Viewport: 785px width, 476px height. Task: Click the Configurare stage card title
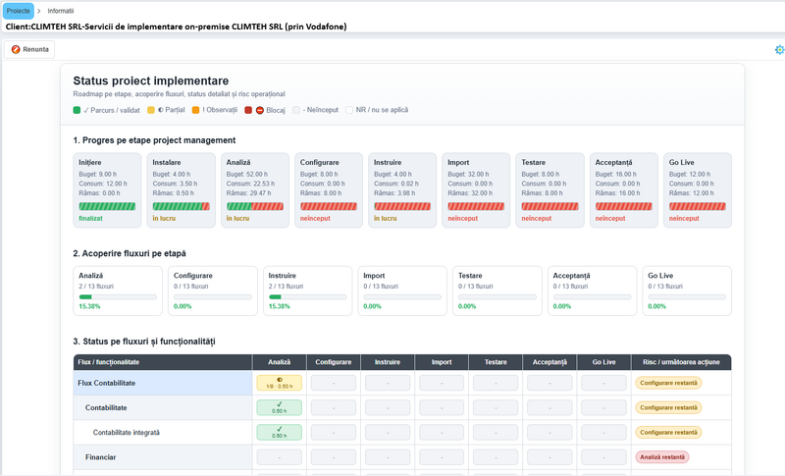click(320, 162)
